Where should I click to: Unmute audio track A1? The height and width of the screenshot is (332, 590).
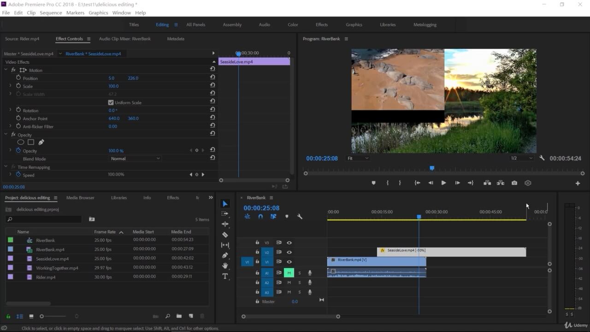pos(289,273)
